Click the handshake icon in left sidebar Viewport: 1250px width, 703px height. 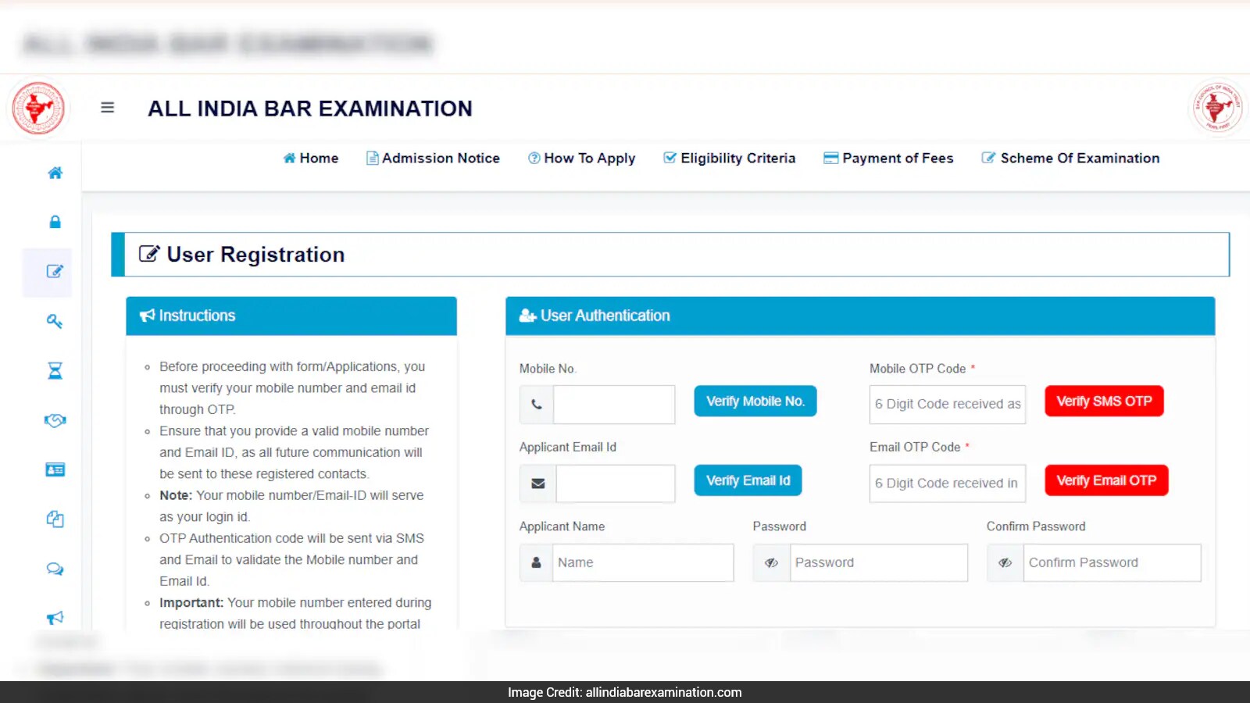pyautogui.click(x=55, y=420)
